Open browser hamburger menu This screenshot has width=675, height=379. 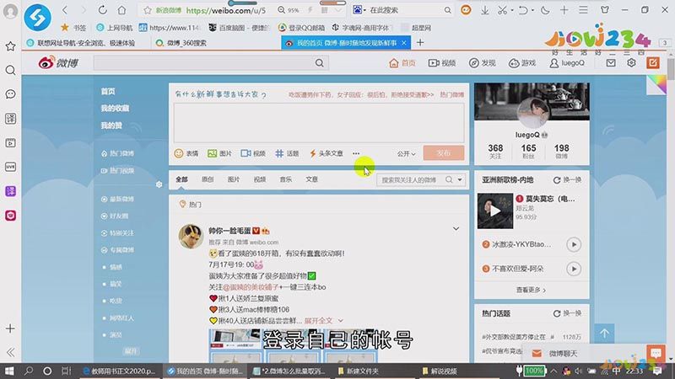tap(583, 10)
